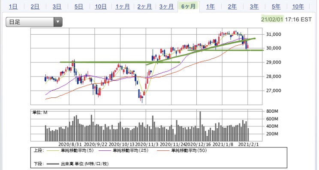Switch to the 1年 chart view
This screenshot has width=319, height=170.
[211, 7]
